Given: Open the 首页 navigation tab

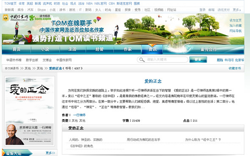Looking at the screenshot, I should [x=17, y=49].
